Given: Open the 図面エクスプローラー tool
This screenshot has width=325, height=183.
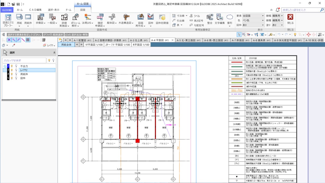Looking at the screenshot, I should coord(8,20).
